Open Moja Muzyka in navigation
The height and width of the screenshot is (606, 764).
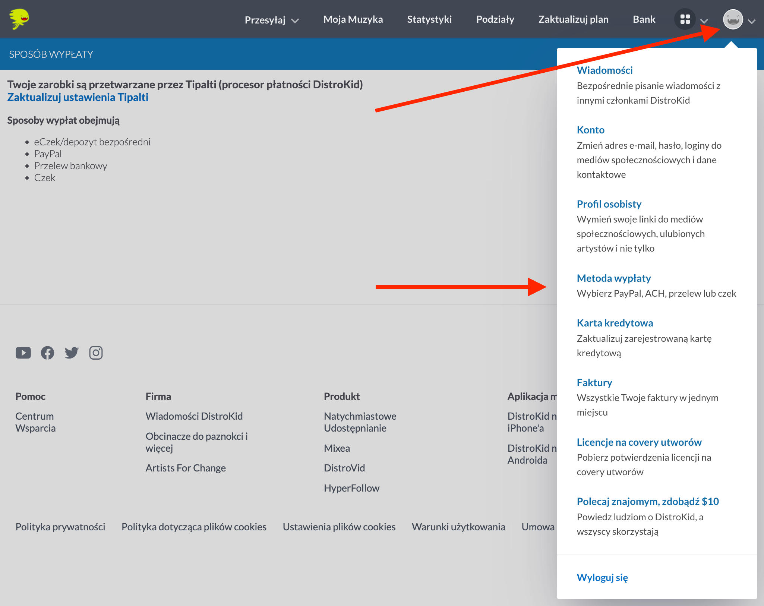click(x=353, y=19)
